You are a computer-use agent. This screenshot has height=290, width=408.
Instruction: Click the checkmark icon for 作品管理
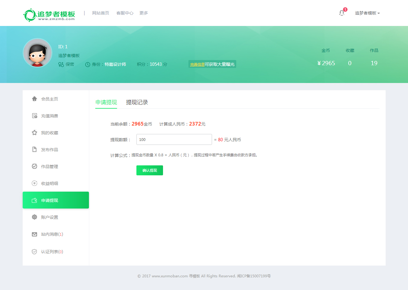click(34, 166)
